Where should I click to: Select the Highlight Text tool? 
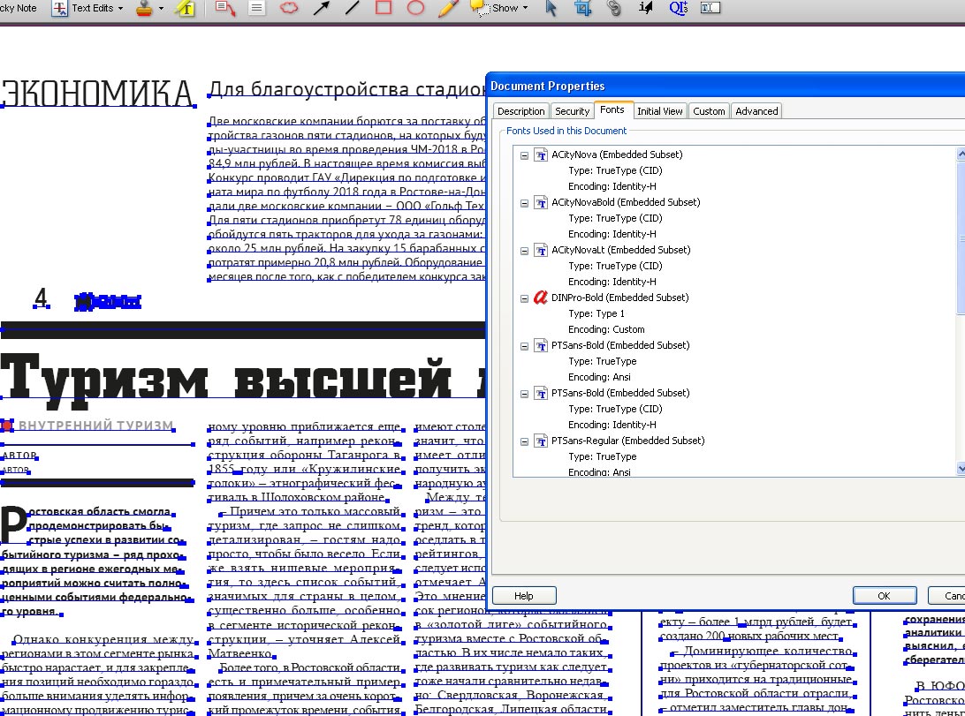pos(186,9)
